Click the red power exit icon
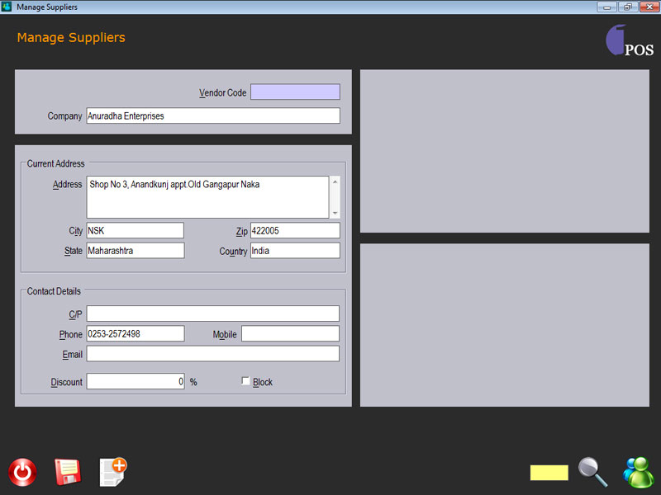Screen dimensions: 661x495 coord(22,473)
